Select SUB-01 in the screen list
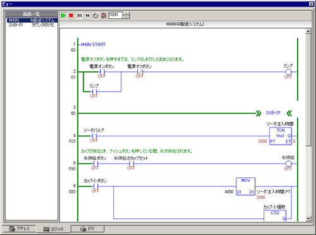316x235 pixels. [32, 25]
